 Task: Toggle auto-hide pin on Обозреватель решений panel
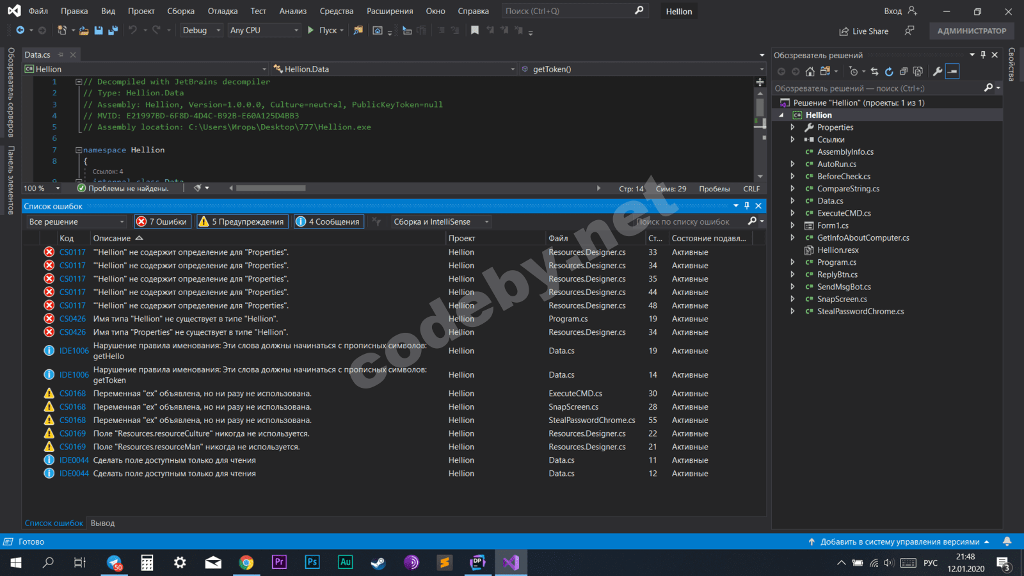click(983, 55)
